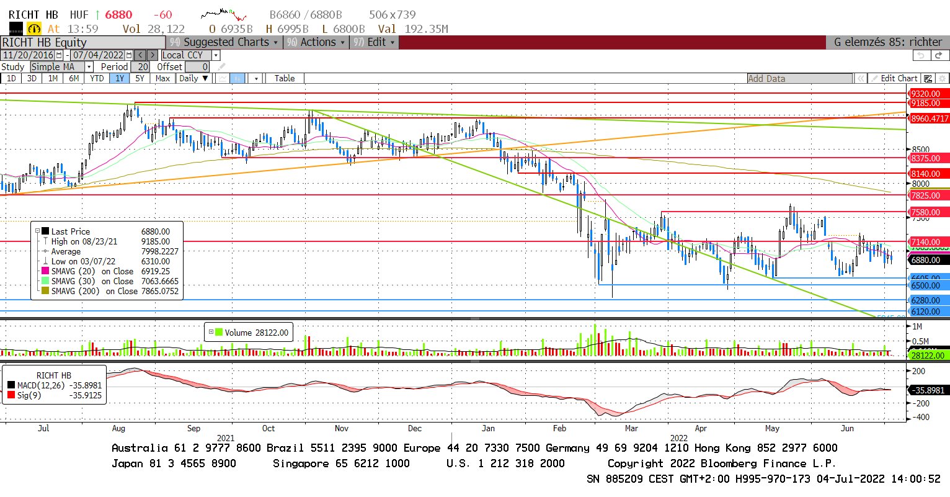Click the High marker icon in the legend

click(45, 241)
